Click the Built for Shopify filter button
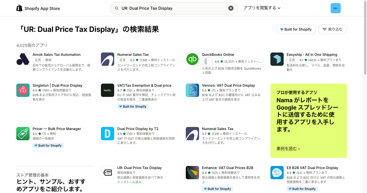367x193 pixels. [x=296, y=29]
